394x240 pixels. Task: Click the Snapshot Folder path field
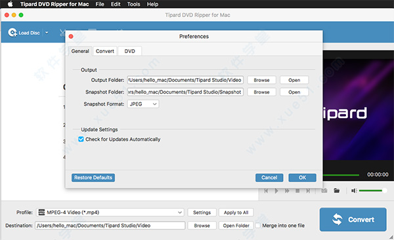coord(185,92)
